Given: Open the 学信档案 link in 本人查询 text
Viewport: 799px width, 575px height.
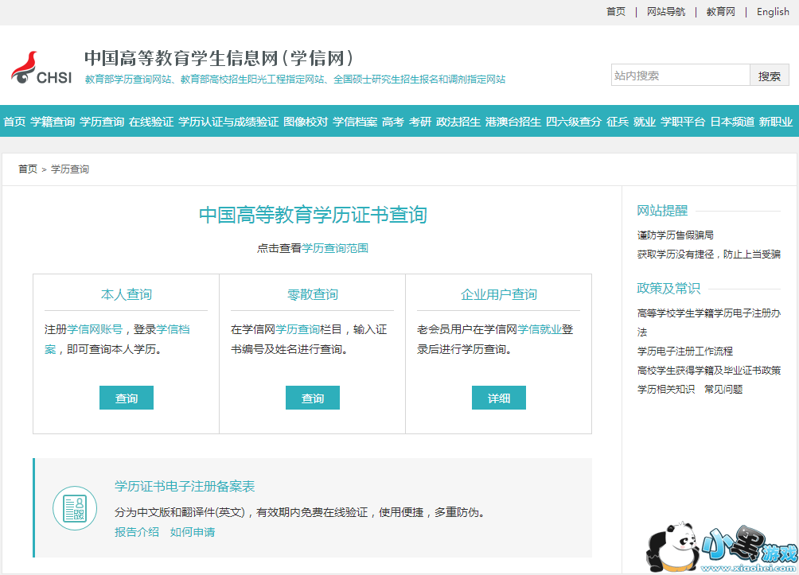Looking at the screenshot, I should (173, 329).
